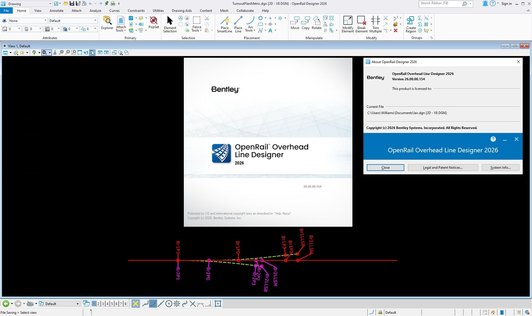This screenshot has height=316, width=532.
Task: Toggle the Keypoint Snap mode
Action: coord(153,304)
